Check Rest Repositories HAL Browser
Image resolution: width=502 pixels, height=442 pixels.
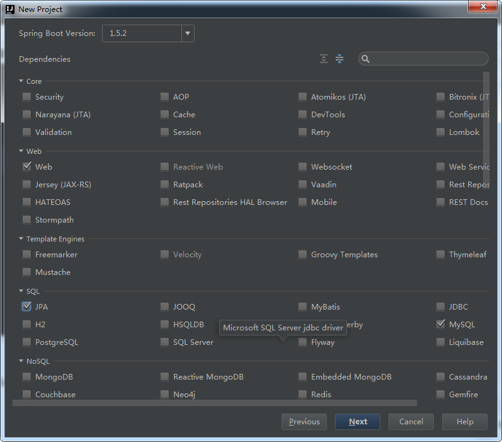click(x=164, y=202)
